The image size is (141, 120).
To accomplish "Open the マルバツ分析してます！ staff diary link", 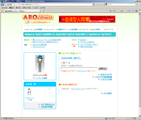I will [x=89, y=44].
